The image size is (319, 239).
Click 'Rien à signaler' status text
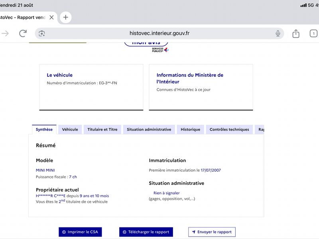166,193
